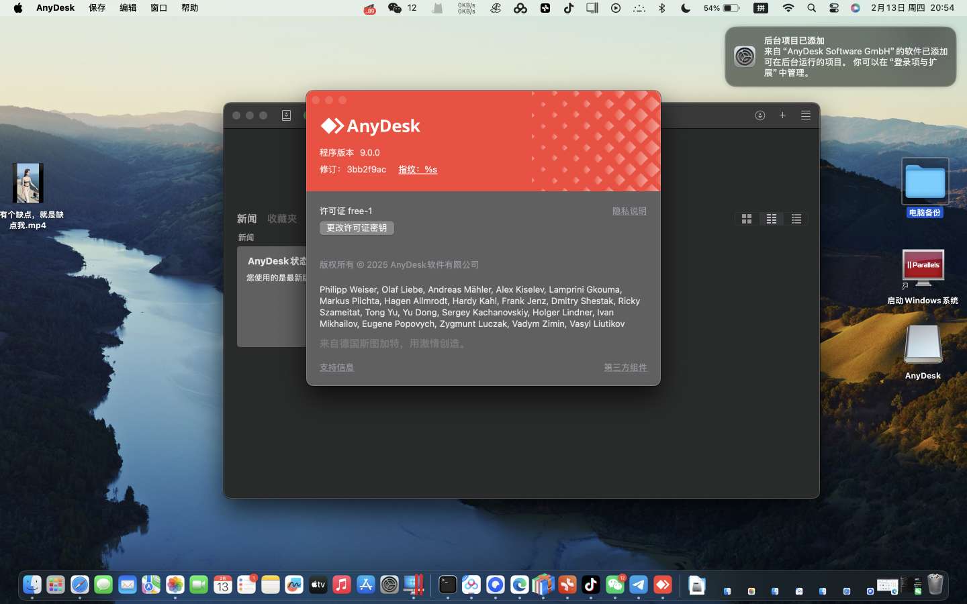Click the download icon in AnyDesk toolbar
This screenshot has height=604, width=967.
point(760,115)
